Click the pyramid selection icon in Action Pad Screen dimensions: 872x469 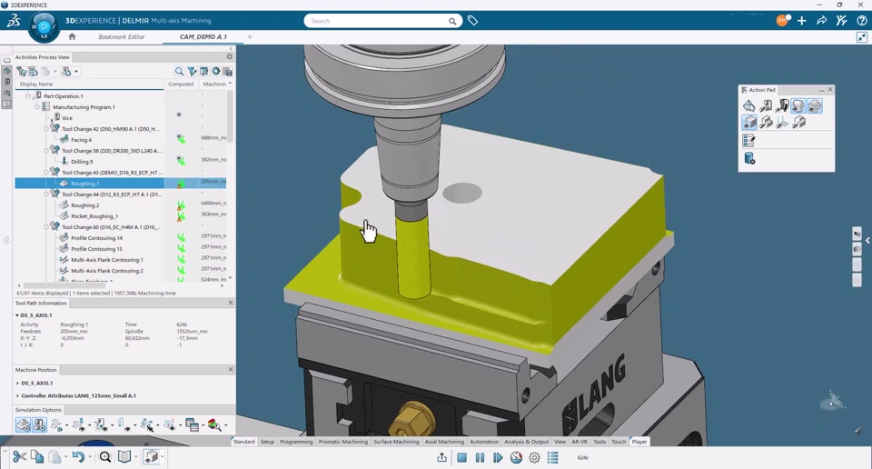click(749, 105)
